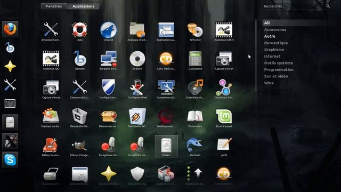Open the gedit text editor

[224, 147]
